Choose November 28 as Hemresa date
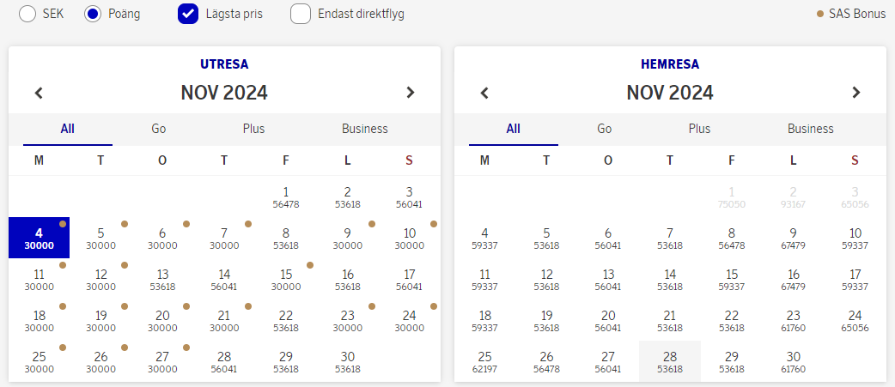Screen dimensions: 895x387 coord(670,361)
